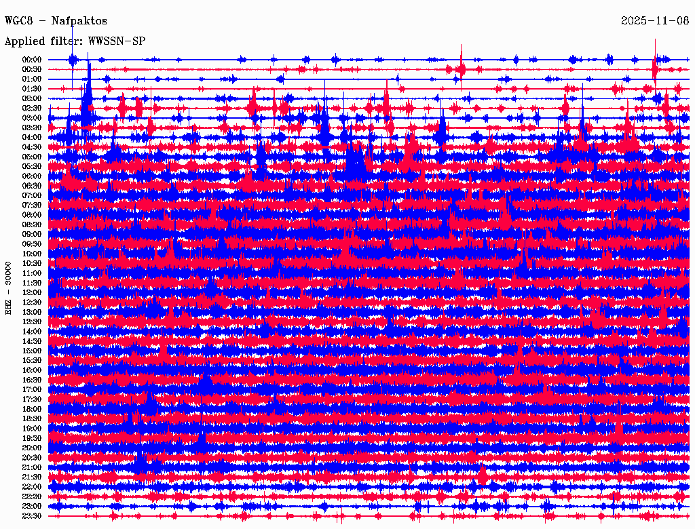Select the 22:00 time label
Screen dimensions: 695x529
(32, 487)
